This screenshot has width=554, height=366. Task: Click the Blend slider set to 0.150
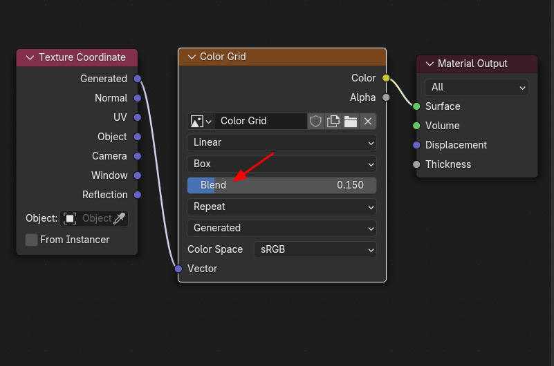[x=281, y=185]
